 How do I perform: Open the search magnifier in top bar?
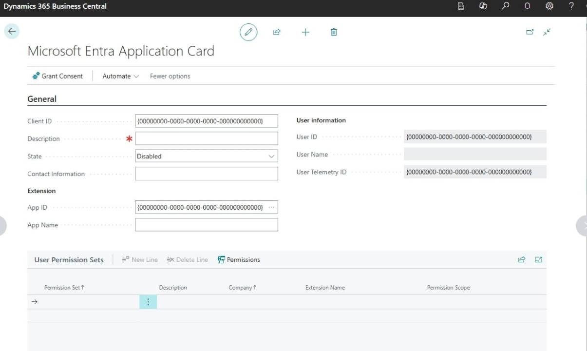(x=506, y=6)
